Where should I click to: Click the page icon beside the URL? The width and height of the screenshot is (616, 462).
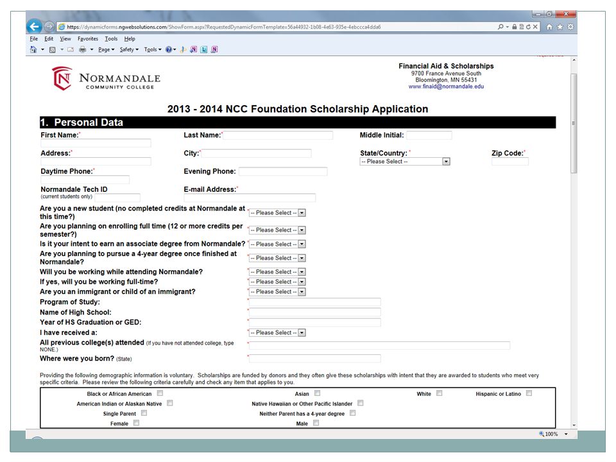coord(62,27)
